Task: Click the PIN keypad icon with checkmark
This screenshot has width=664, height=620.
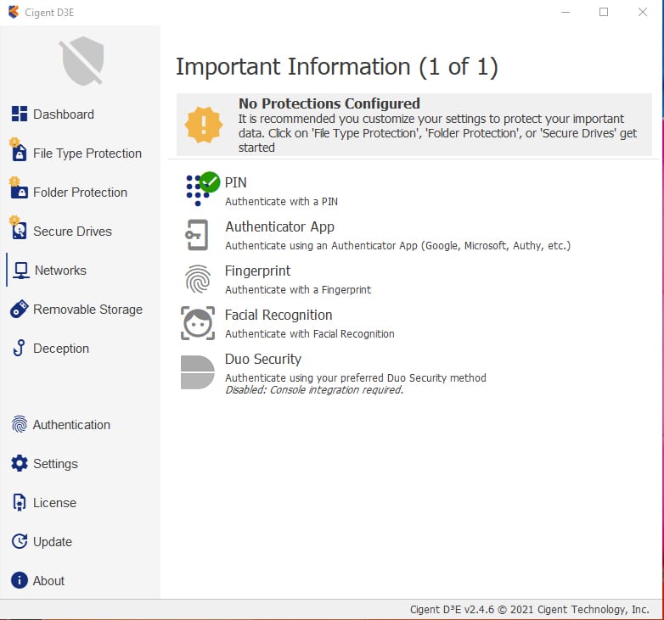Action: (203, 188)
